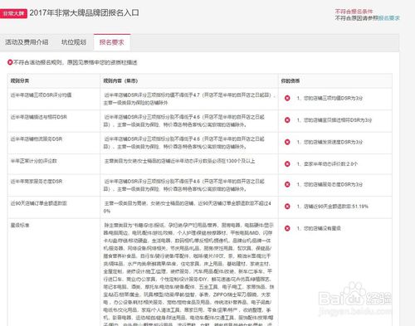
Task: Click red X icon for 三项均值DSR为3分
Action: (x=287, y=98)
